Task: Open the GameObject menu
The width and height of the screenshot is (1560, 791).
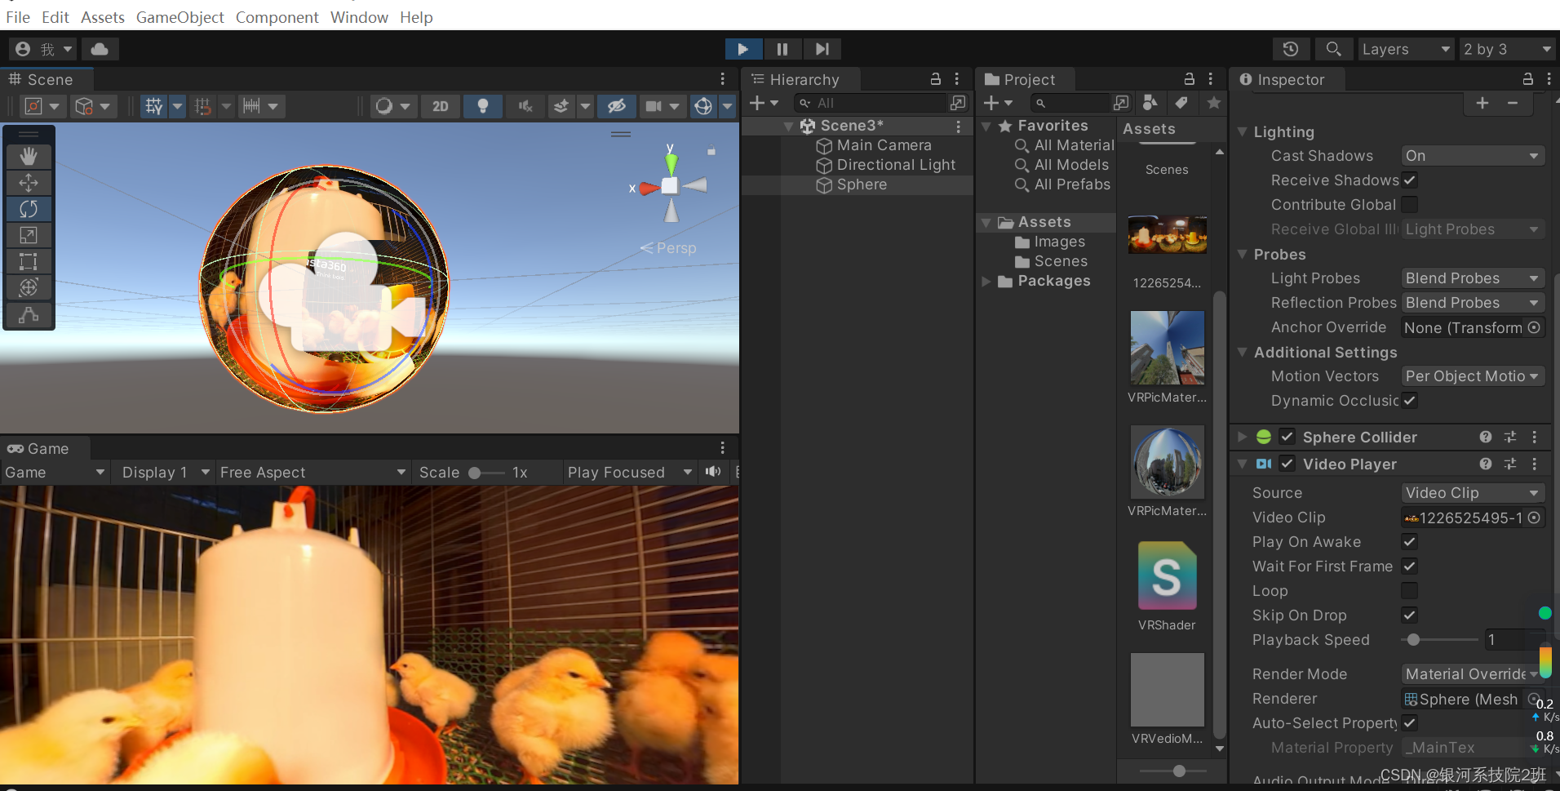Action: pyautogui.click(x=179, y=17)
